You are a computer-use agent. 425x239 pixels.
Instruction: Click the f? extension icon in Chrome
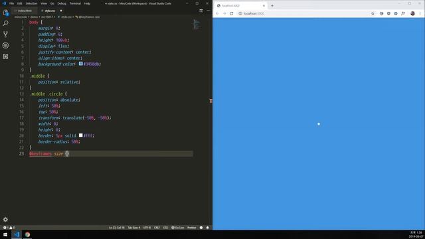coord(403,13)
